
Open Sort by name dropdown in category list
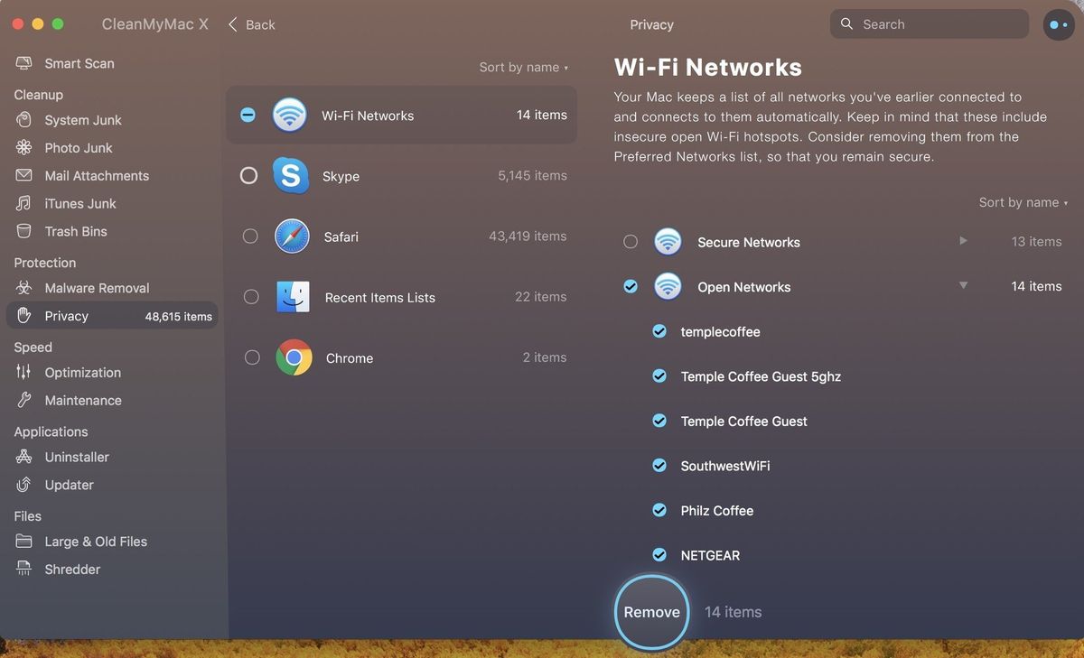(524, 68)
